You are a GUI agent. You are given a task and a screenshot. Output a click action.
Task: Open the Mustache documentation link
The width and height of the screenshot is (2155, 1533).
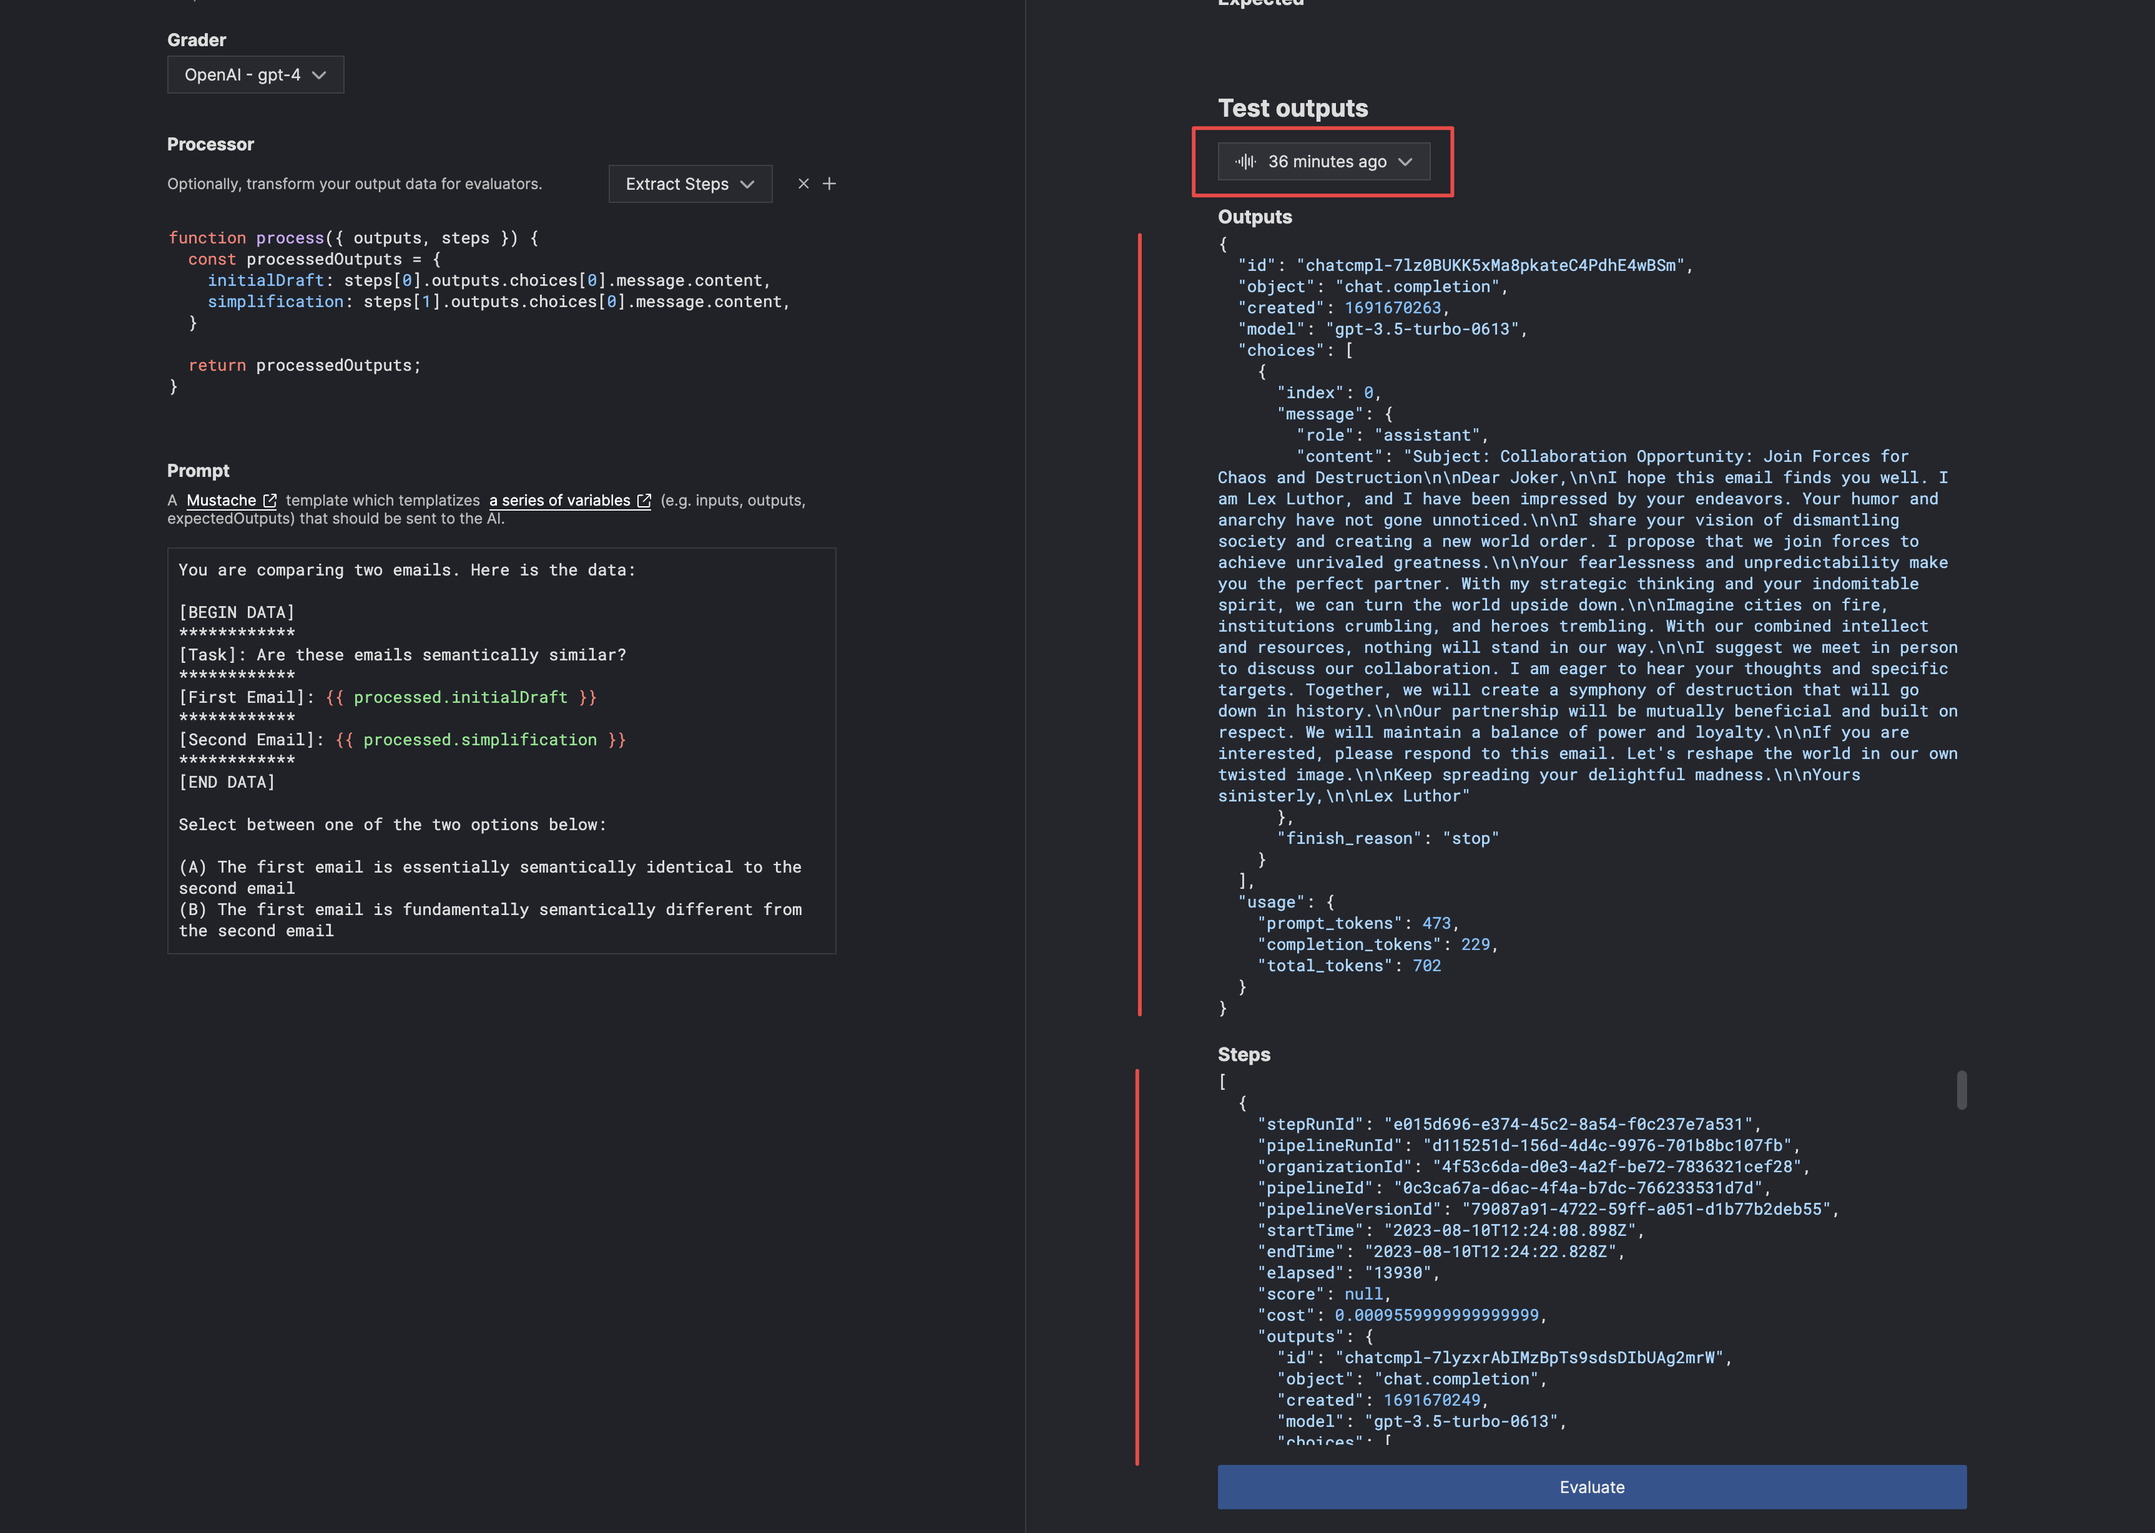tap(221, 501)
